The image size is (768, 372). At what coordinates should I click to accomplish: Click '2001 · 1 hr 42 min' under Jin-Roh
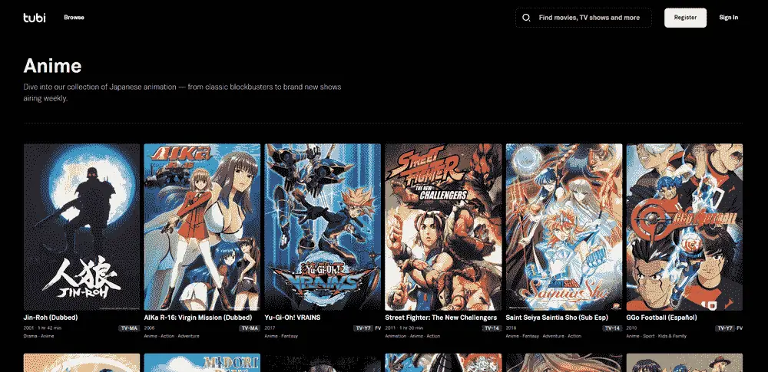42,328
